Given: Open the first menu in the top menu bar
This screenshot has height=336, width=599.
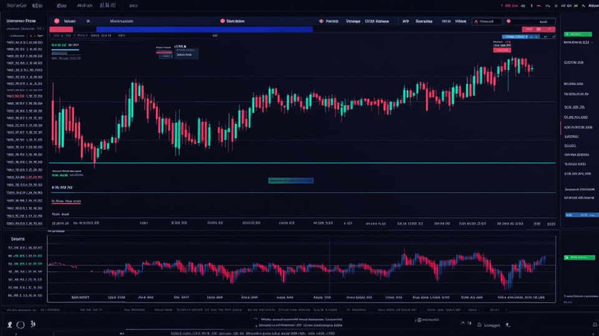Looking at the screenshot, I should (16, 6).
